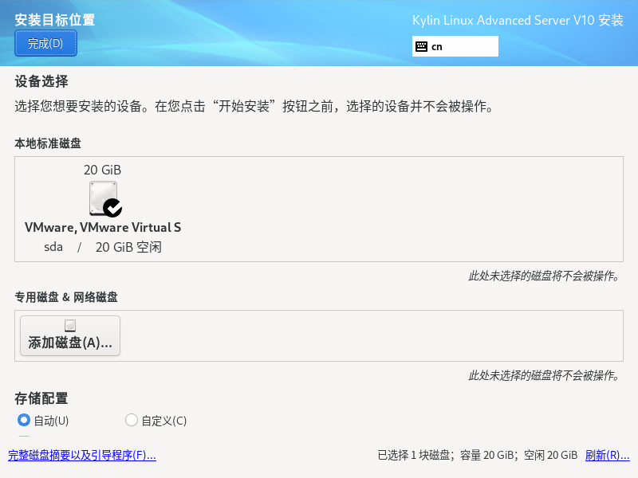Viewport: 638px width, 478px height.
Task: Select the 自动(U) storage configuration option
Action: [x=23, y=421]
